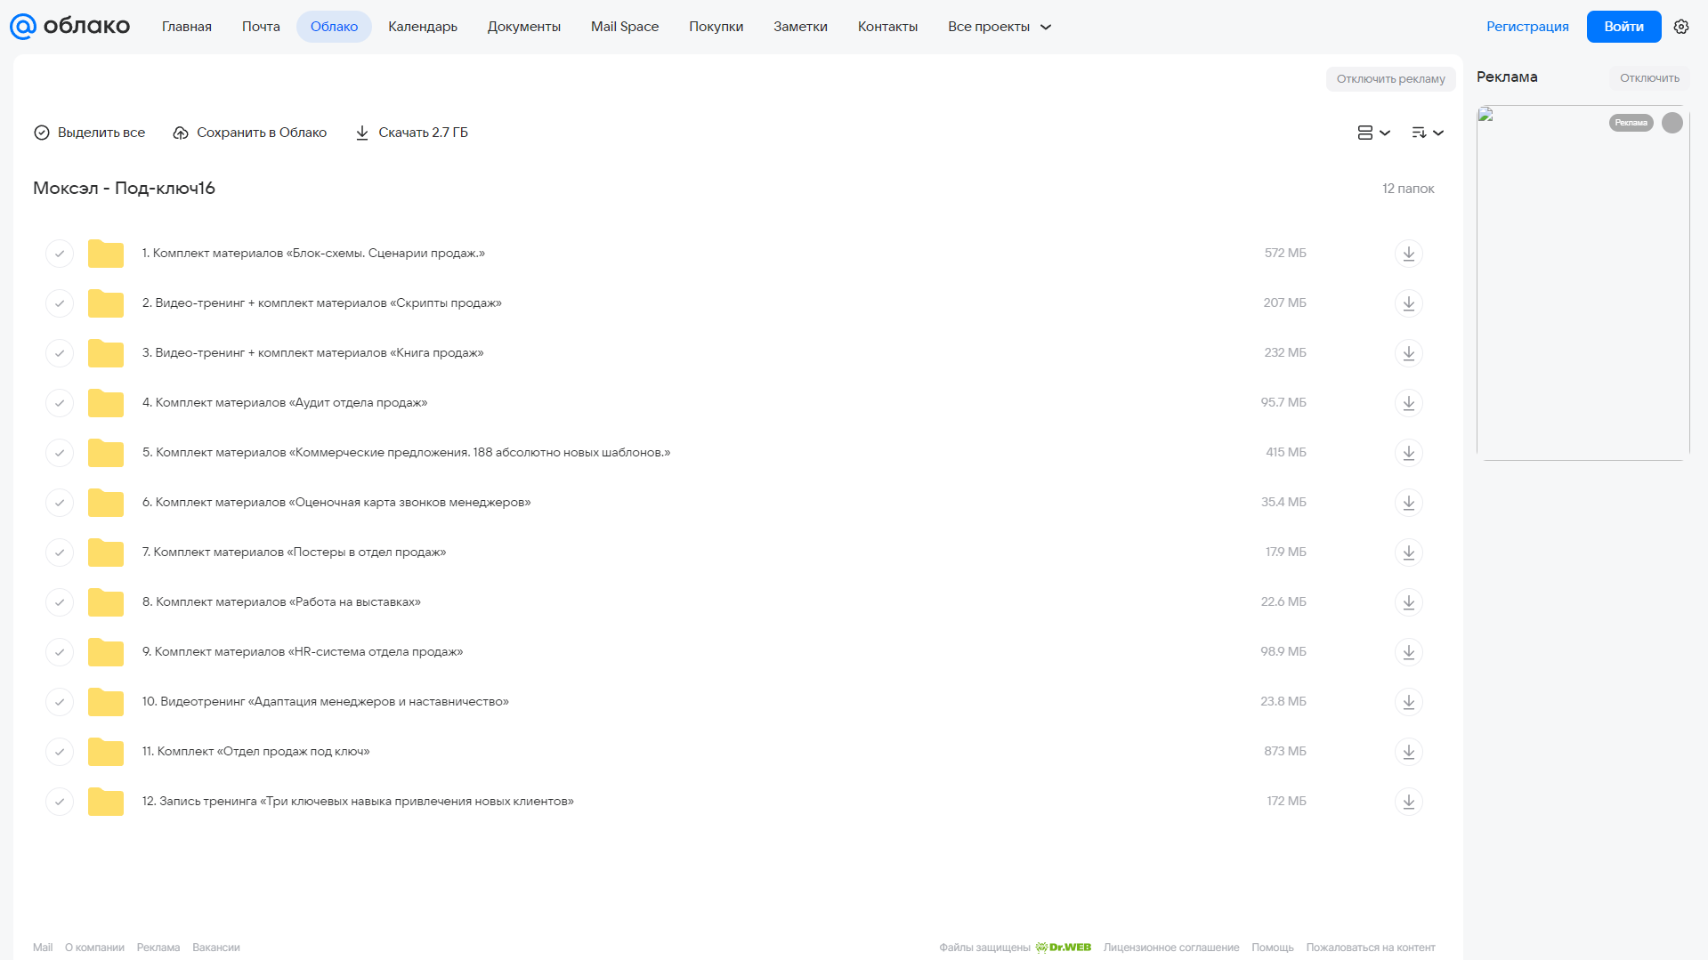This screenshot has height=960, width=1708.
Task: Expand the Все проекты dropdown
Action: [x=1000, y=27]
